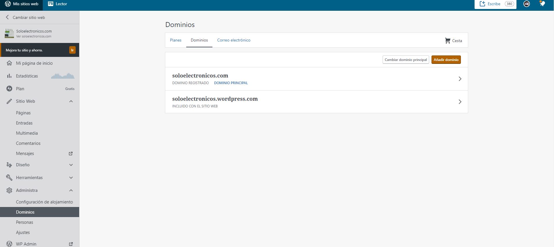
Task: Collapse the Sitio Web section
Action: tap(71, 101)
